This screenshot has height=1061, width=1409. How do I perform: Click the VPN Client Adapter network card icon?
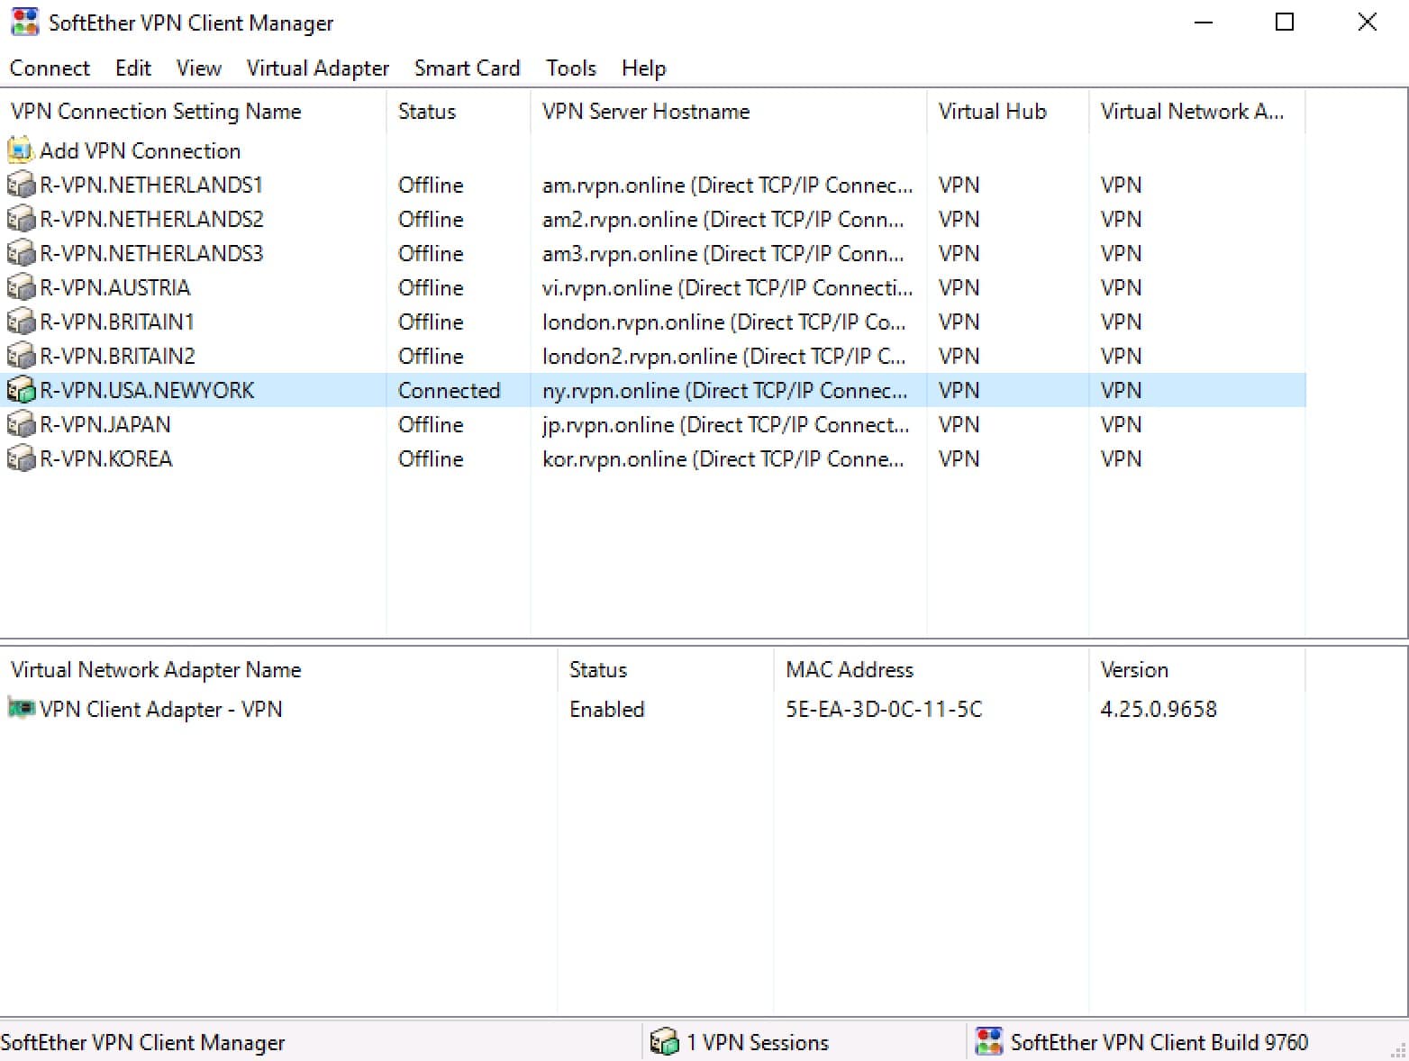(21, 708)
